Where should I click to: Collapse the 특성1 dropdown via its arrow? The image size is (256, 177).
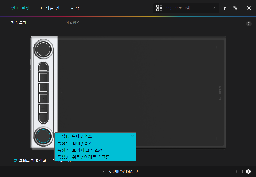pos(132,136)
